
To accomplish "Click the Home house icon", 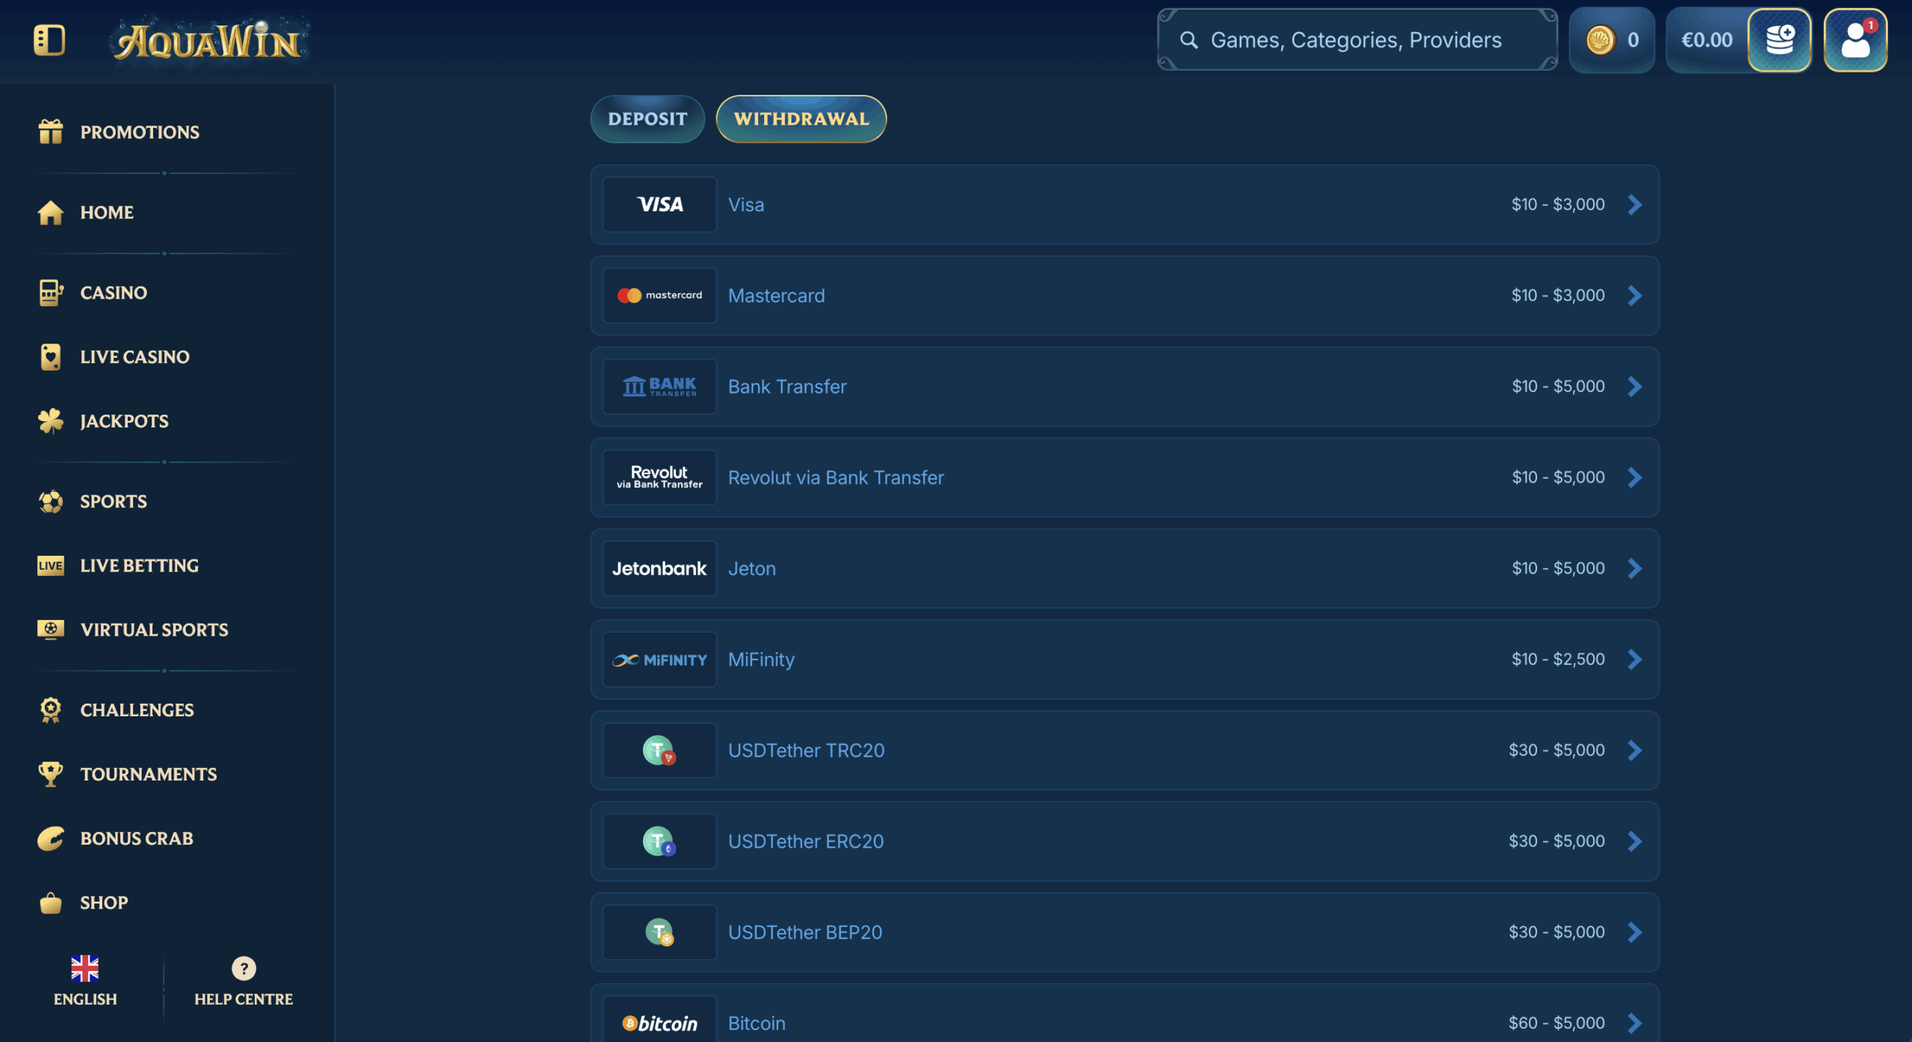I will 51,212.
